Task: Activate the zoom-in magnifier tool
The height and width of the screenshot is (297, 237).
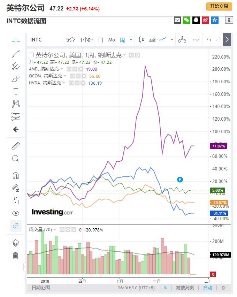Action: point(16,158)
